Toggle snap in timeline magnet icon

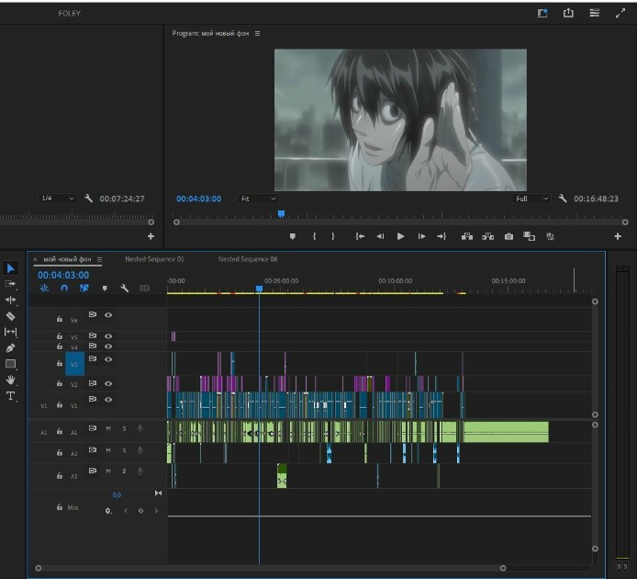coord(64,288)
